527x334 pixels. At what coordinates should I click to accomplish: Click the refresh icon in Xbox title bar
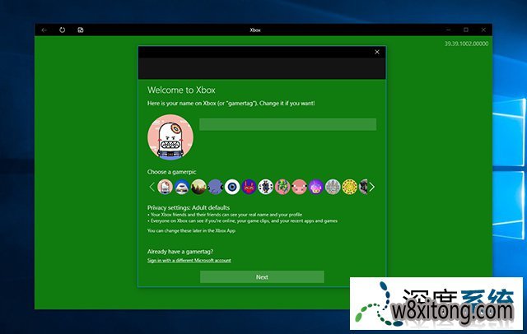[63, 30]
